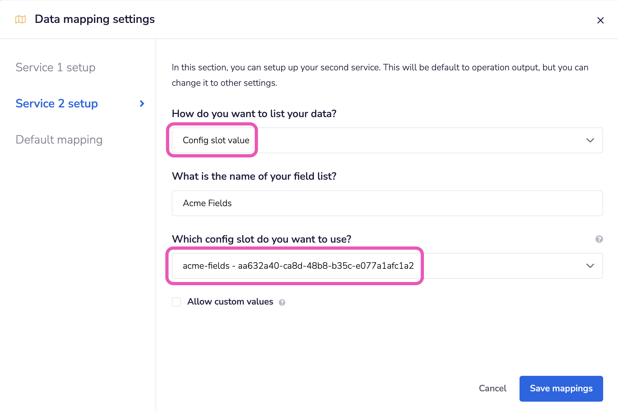618x411 pixels.
Task: Click the Acme Fields name input field
Action: (x=387, y=203)
